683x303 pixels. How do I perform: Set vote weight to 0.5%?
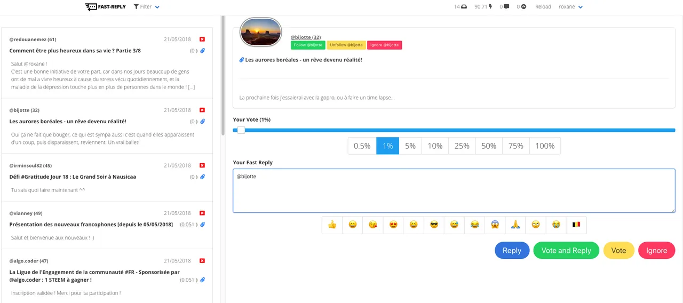362,146
